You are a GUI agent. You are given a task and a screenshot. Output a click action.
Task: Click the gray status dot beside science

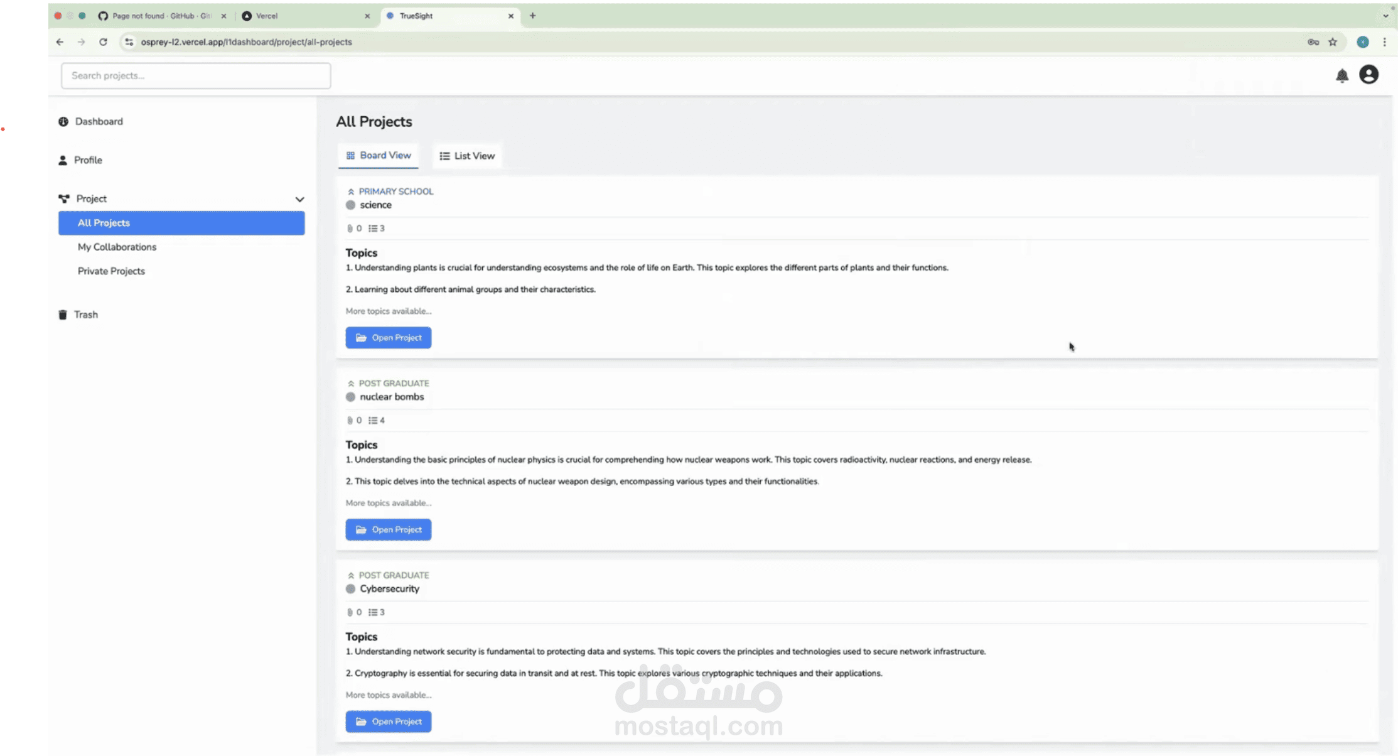click(x=350, y=205)
